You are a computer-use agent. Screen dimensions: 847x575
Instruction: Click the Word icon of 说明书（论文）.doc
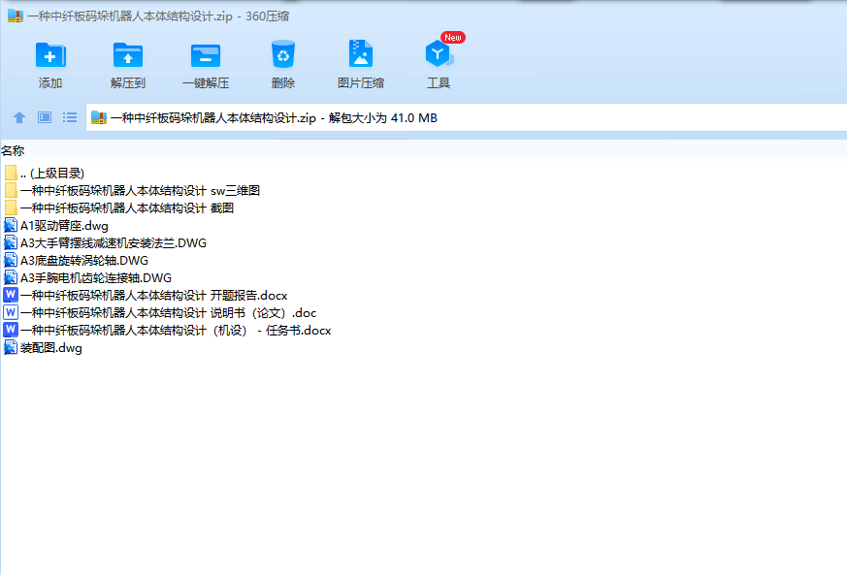(x=11, y=312)
